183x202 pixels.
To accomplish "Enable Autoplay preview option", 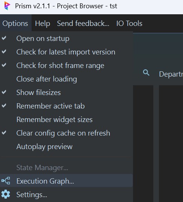I will pyautogui.click(x=67, y=146).
